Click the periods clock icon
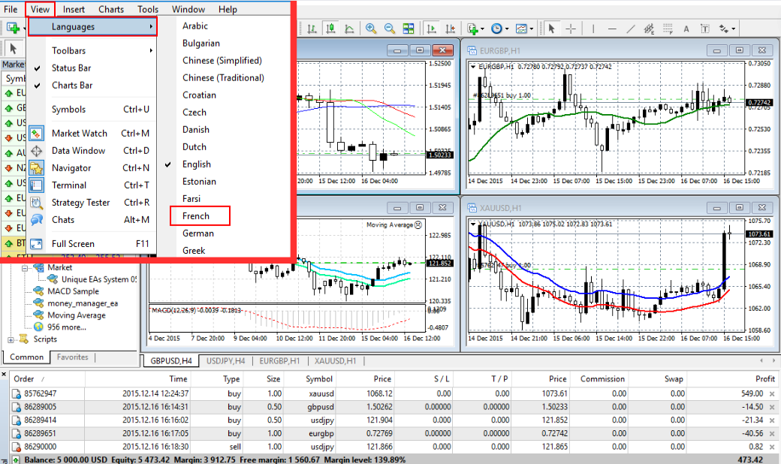This screenshot has width=781, height=464. [x=496, y=29]
